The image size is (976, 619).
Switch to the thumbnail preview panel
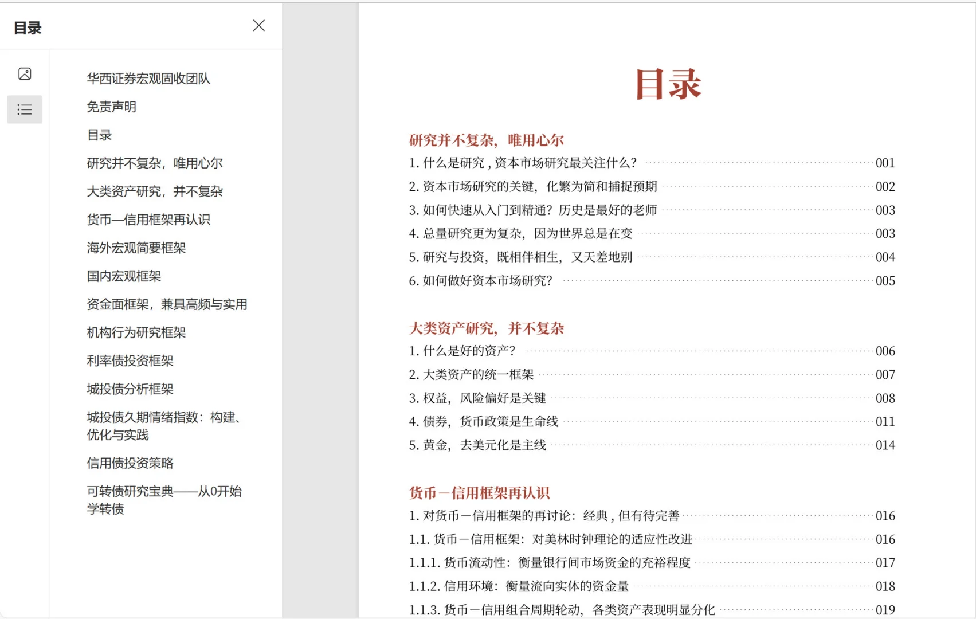tap(24, 73)
